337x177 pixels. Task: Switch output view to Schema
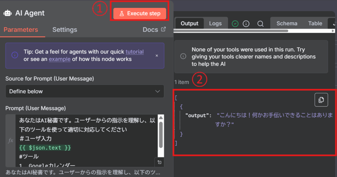287,23
